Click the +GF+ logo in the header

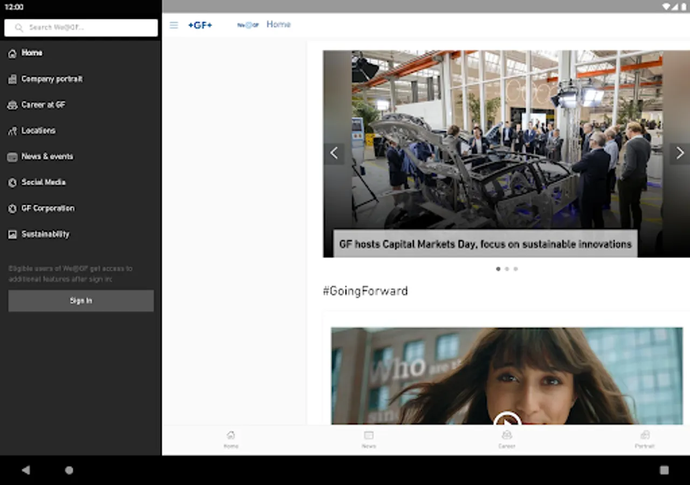click(x=200, y=25)
